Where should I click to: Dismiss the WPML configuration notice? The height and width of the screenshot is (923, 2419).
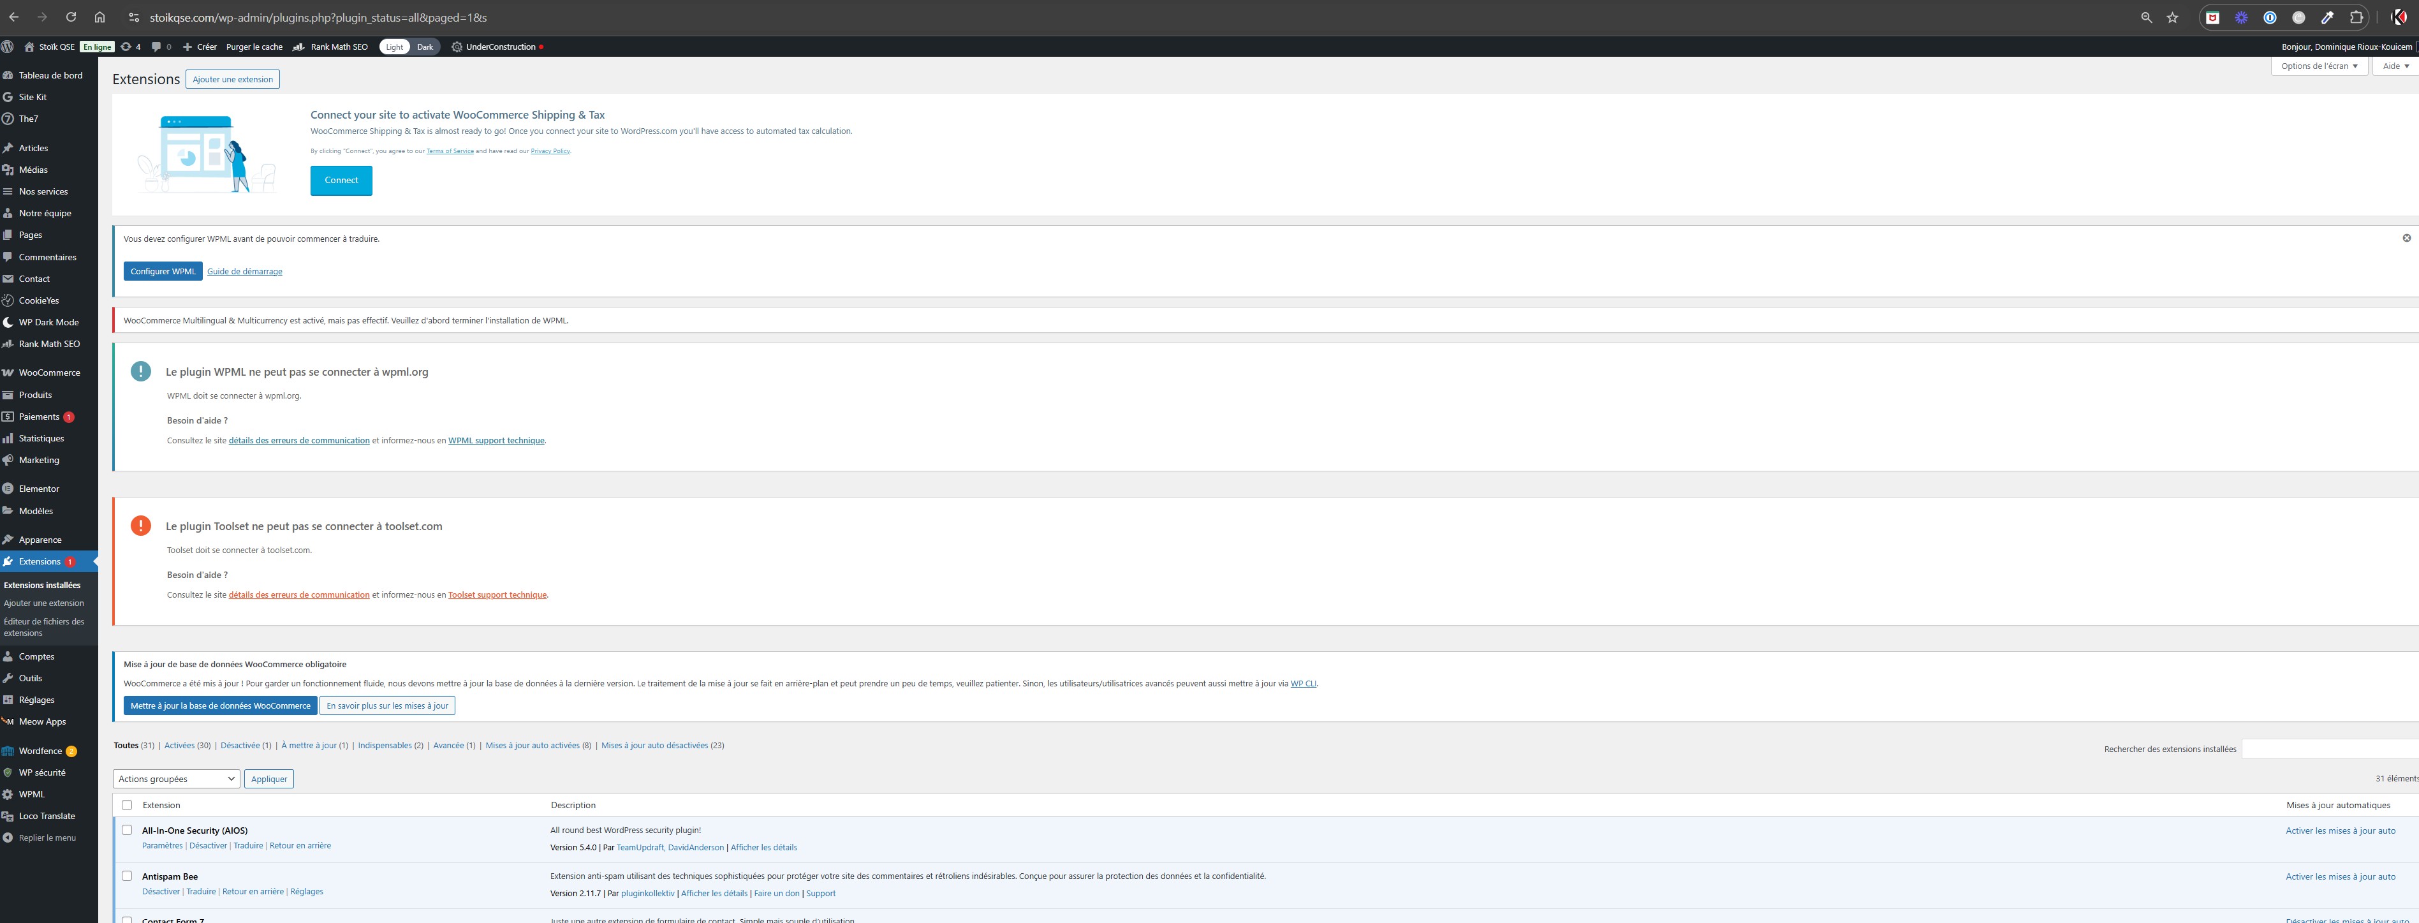click(2407, 237)
